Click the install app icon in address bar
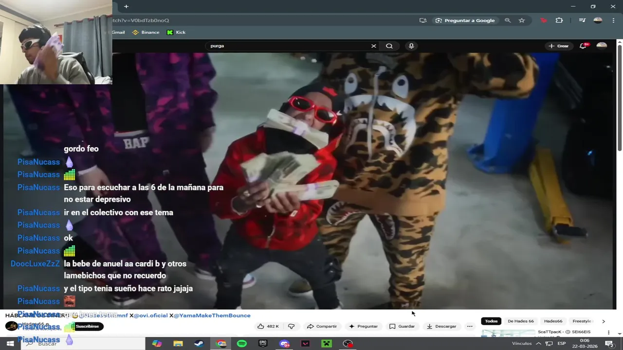 (x=423, y=20)
